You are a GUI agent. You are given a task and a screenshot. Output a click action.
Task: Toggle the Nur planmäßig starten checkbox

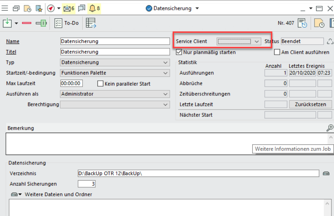179,52
